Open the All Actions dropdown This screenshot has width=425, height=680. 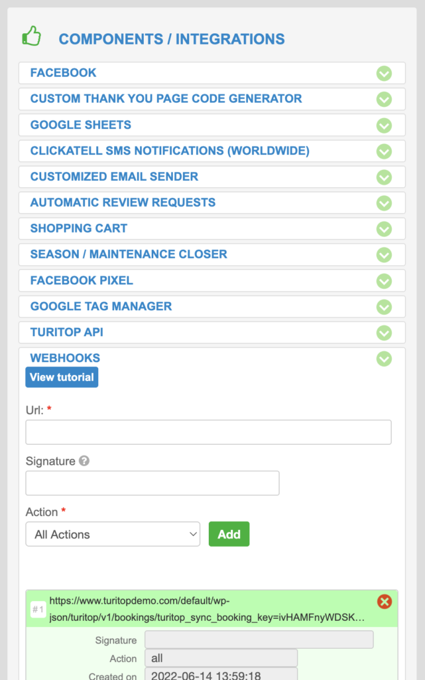pyautogui.click(x=113, y=534)
